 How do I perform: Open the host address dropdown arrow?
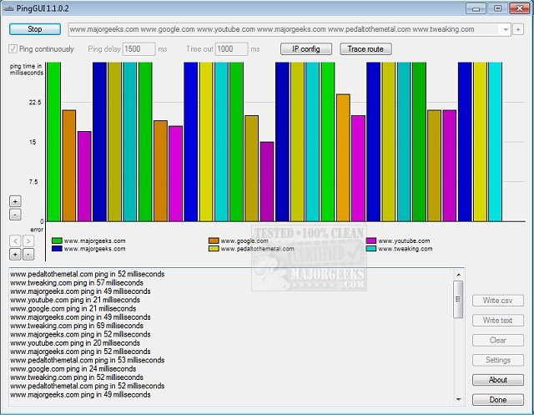pos(506,29)
